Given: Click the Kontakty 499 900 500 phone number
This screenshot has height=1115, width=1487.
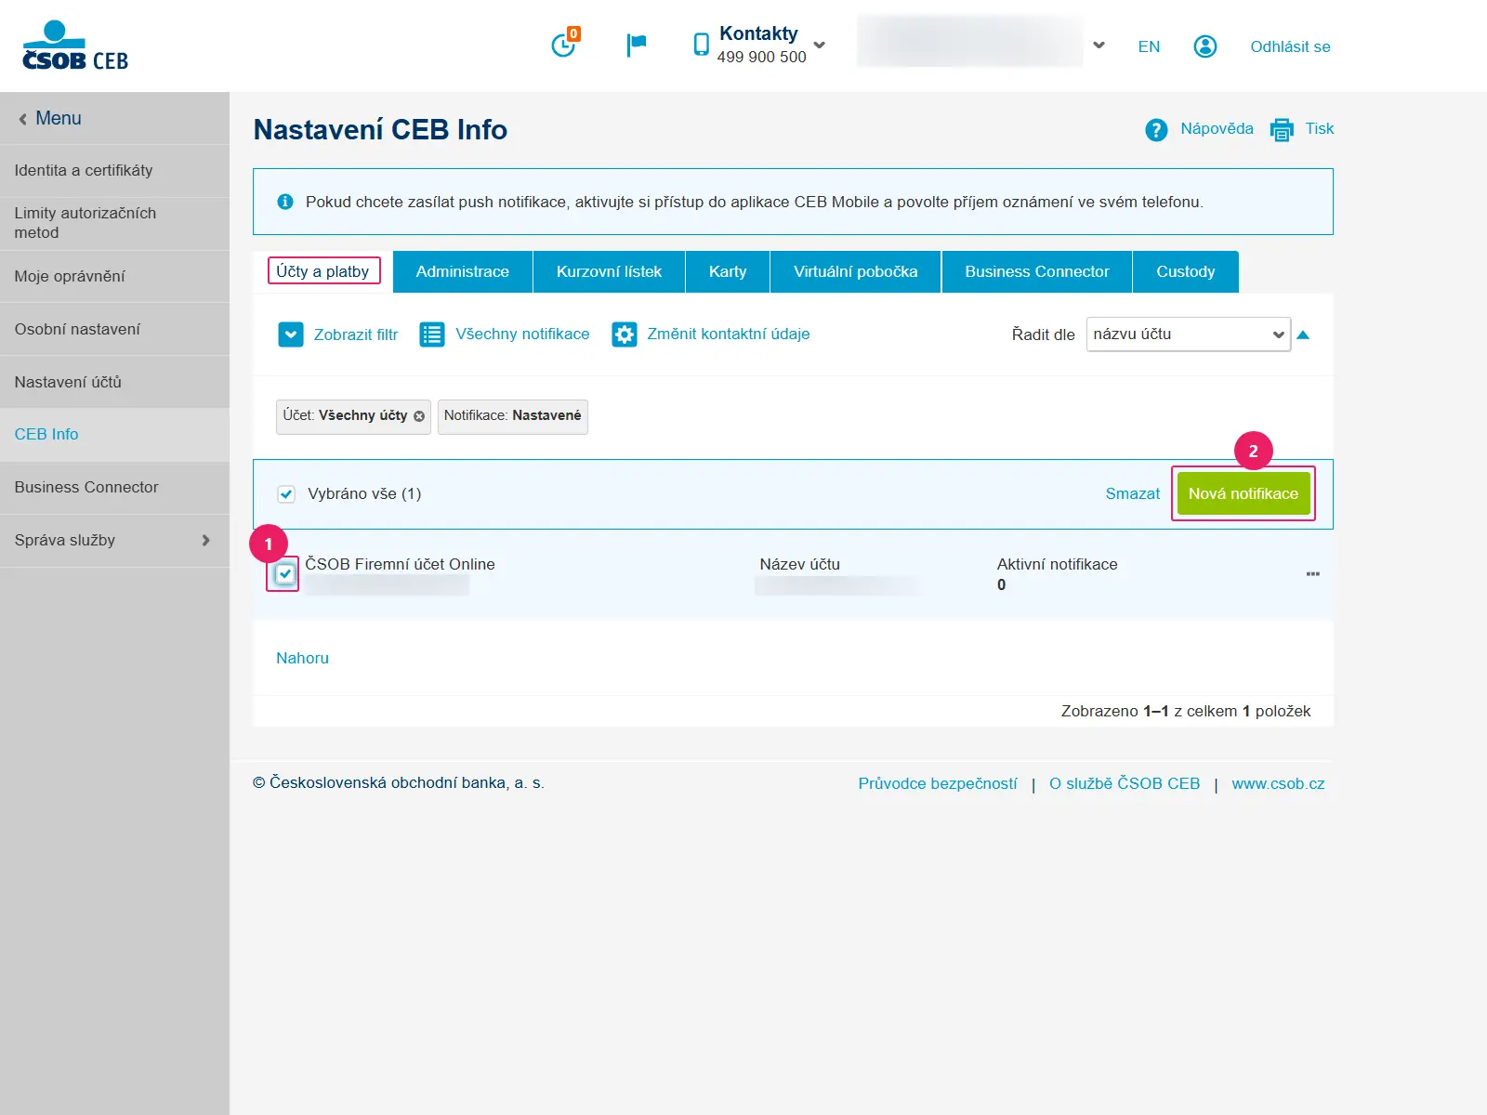Looking at the screenshot, I should point(762,58).
